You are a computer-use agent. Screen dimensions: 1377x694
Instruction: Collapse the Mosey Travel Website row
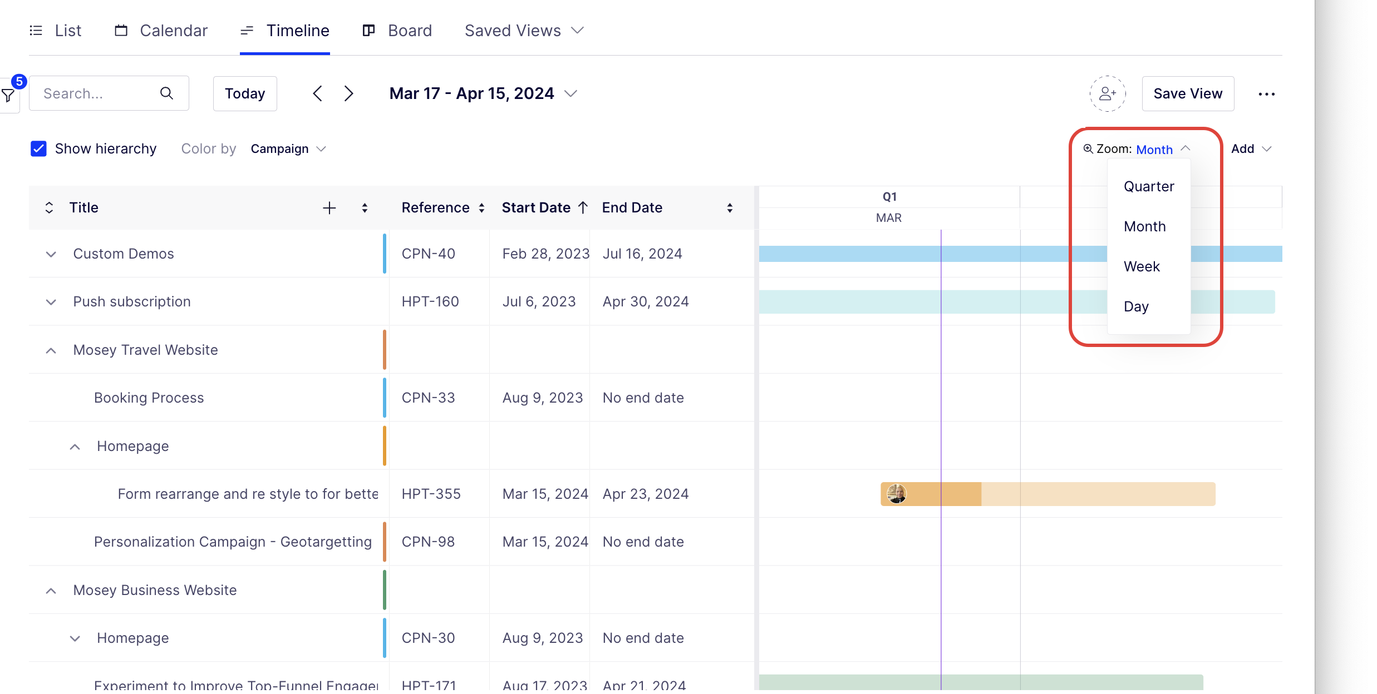tap(51, 350)
